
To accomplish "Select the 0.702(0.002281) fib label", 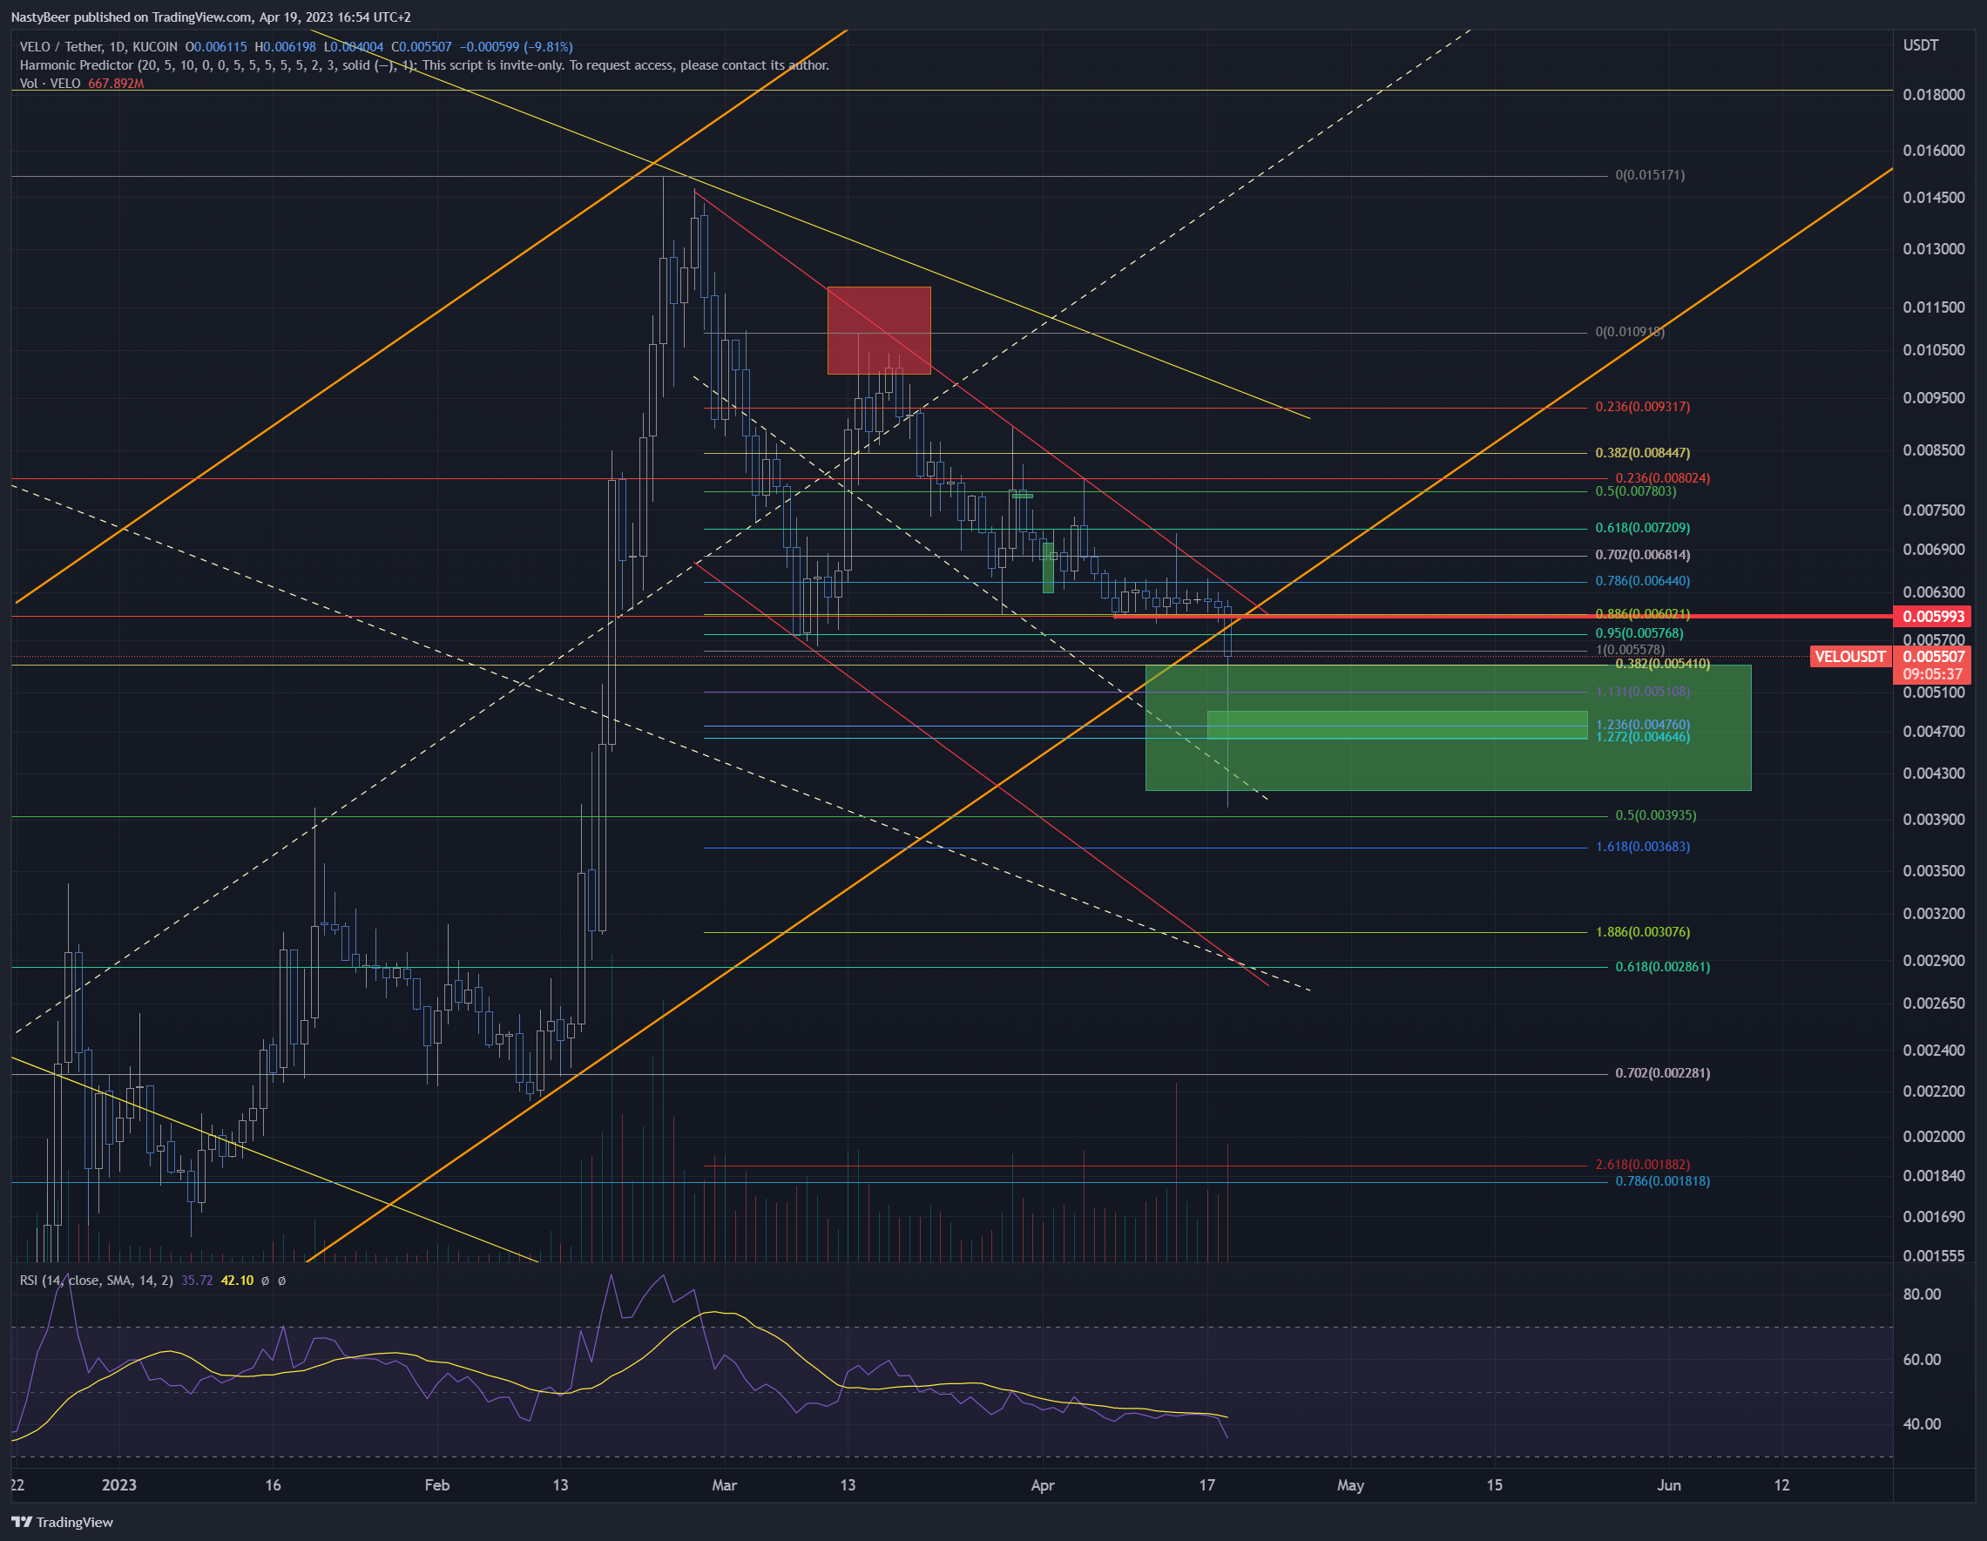I will [x=1662, y=1073].
